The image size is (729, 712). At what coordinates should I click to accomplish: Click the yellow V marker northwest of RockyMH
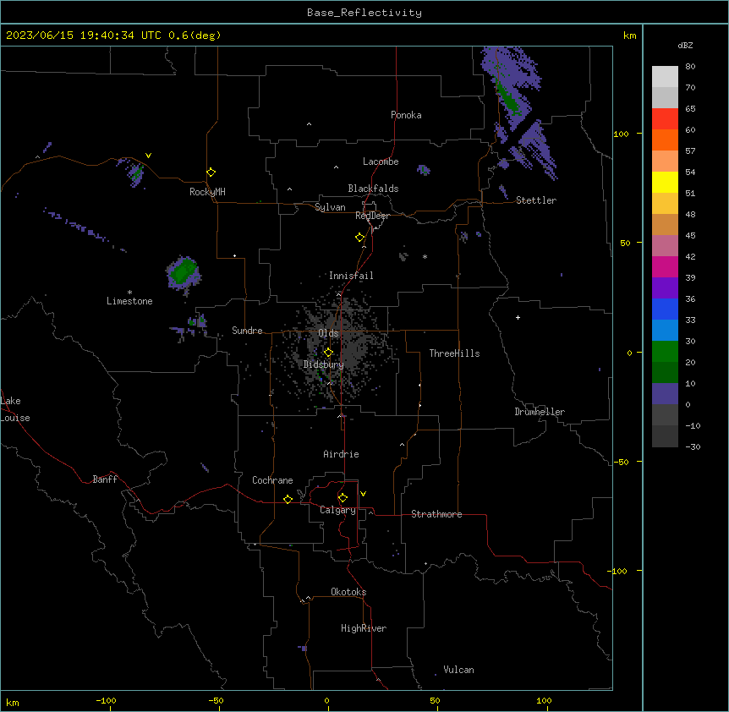click(x=148, y=156)
